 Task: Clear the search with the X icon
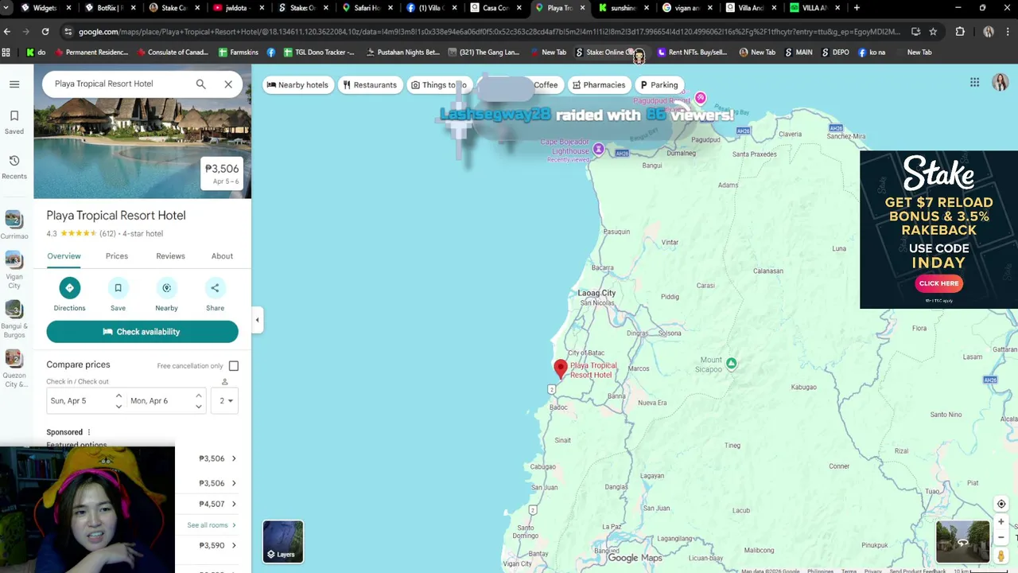(228, 84)
